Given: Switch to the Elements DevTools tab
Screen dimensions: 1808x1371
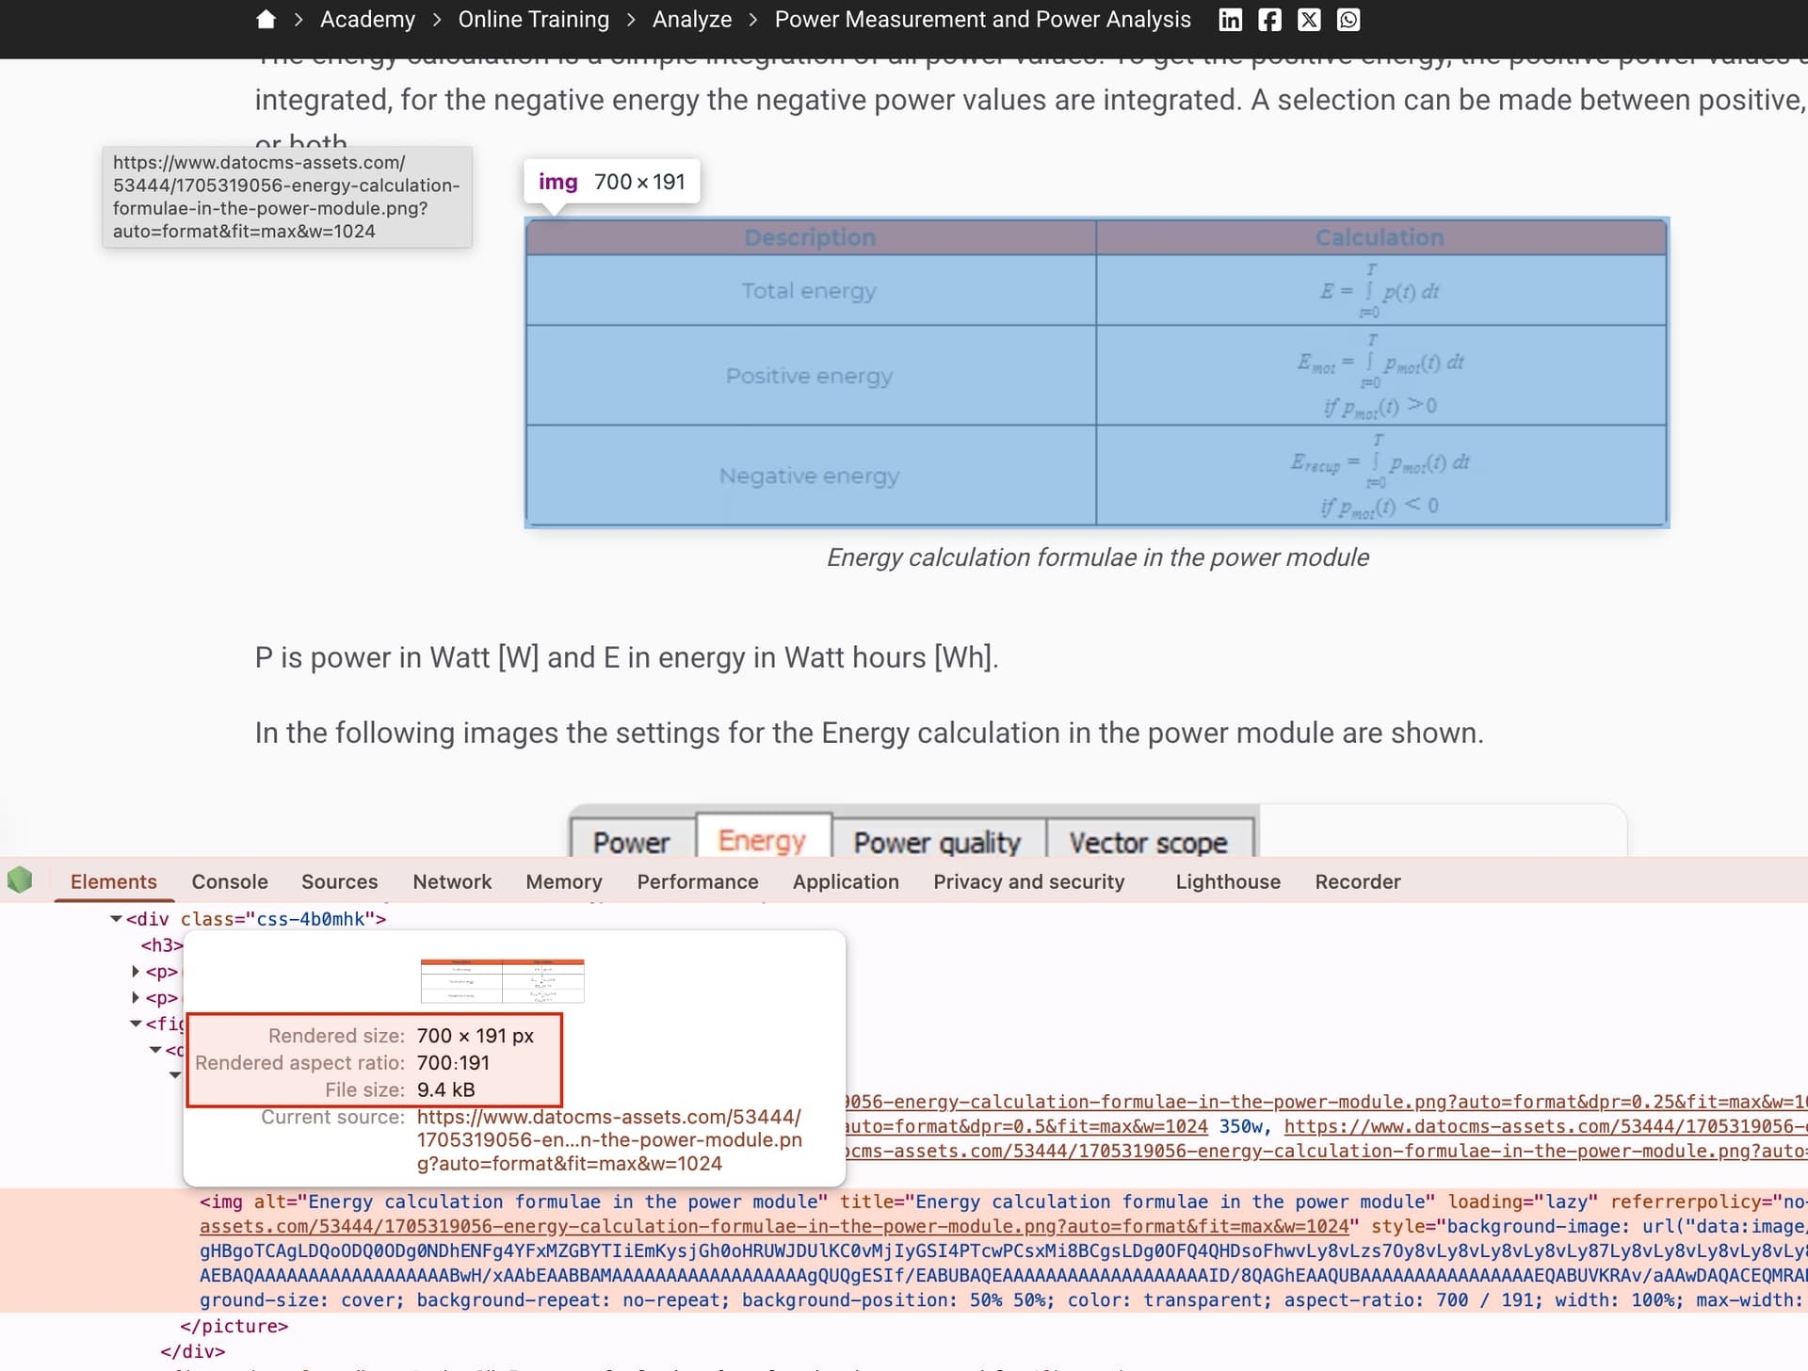Looking at the screenshot, I should pos(114,881).
